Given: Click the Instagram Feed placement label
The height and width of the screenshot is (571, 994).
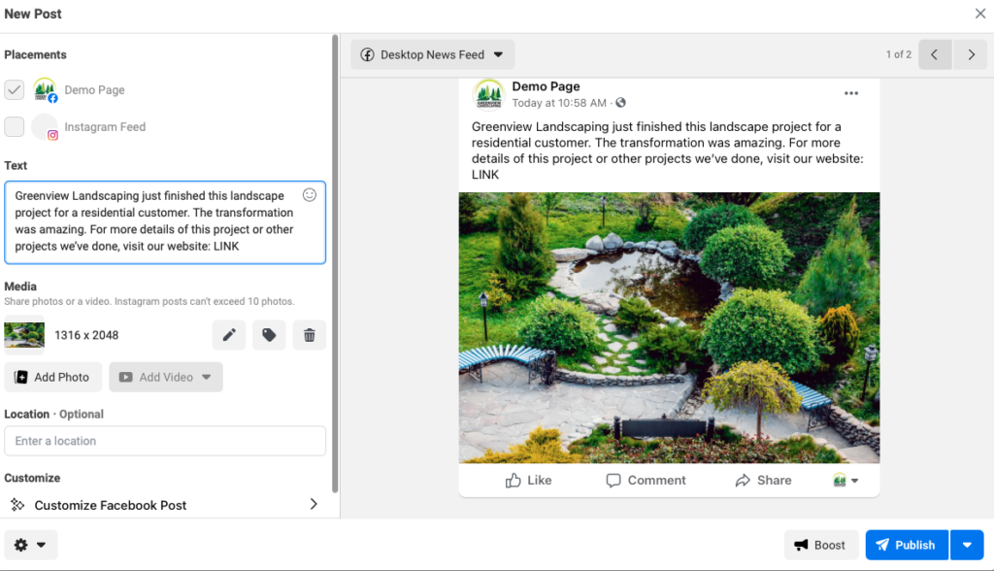Looking at the screenshot, I should [105, 127].
